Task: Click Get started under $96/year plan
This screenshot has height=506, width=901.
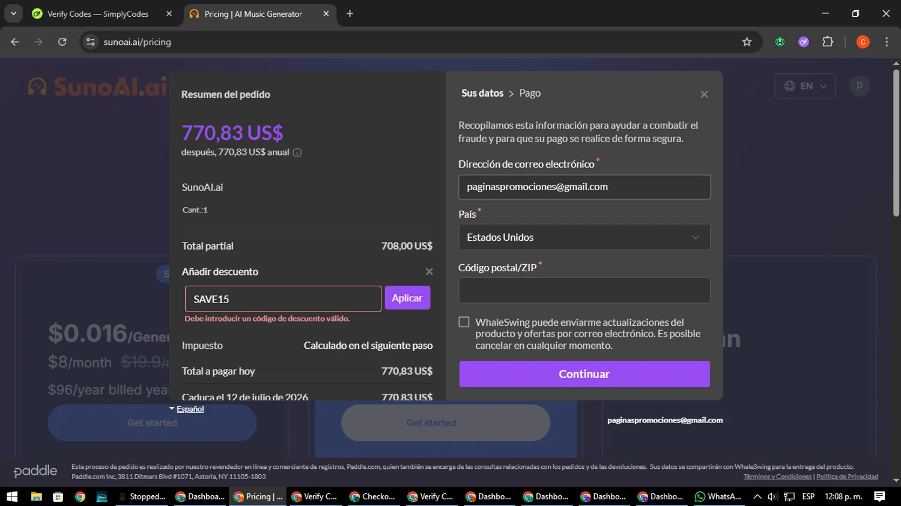Action: (x=153, y=423)
